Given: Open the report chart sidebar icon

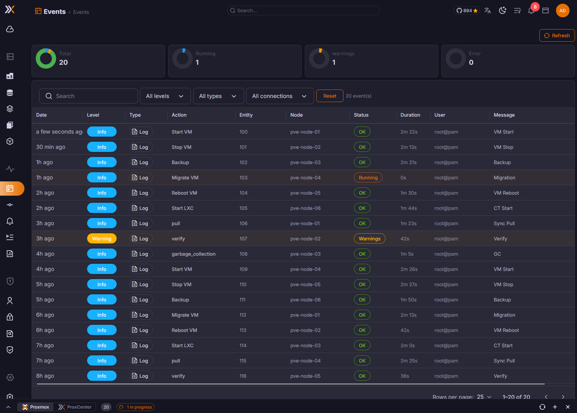Looking at the screenshot, I should [x=10, y=254].
